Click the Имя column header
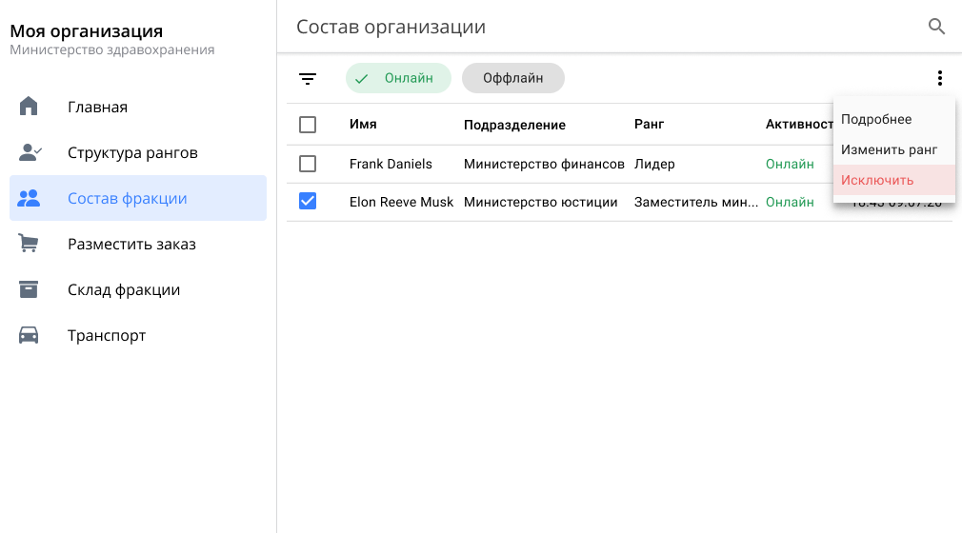Viewport: 962px width, 533px height. click(x=363, y=125)
